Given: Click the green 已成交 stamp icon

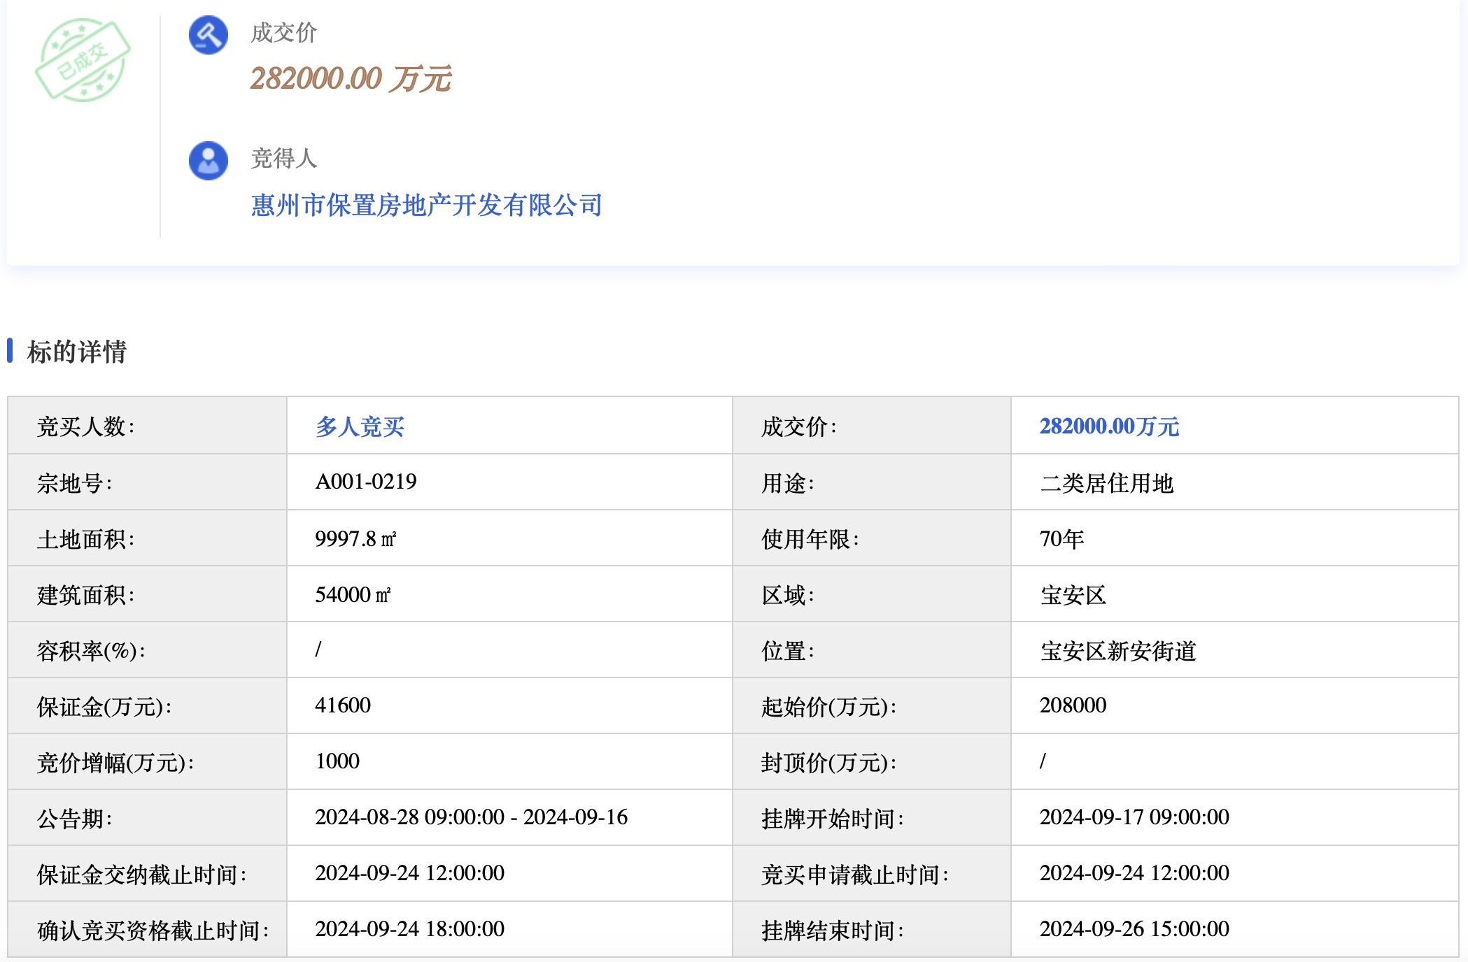Looking at the screenshot, I should 83,61.
